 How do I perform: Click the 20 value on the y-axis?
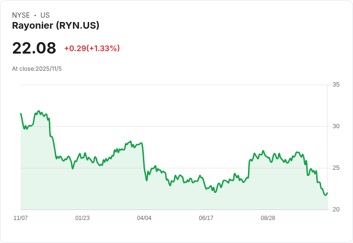(x=336, y=210)
